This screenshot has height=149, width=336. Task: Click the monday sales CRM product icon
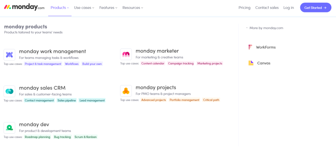10,91
